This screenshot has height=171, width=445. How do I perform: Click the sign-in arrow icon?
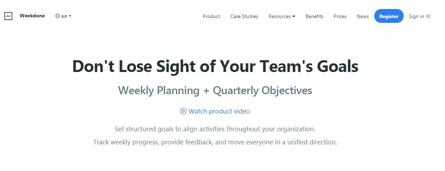pos(428,16)
